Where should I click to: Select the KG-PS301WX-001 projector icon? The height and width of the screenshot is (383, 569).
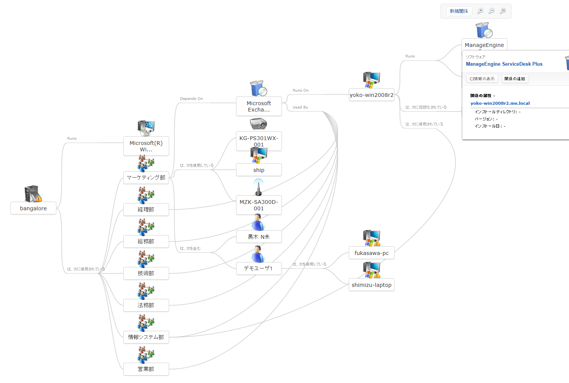pyautogui.click(x=258, y=124)
